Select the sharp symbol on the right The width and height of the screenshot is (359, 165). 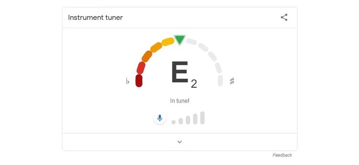point(232,81)
